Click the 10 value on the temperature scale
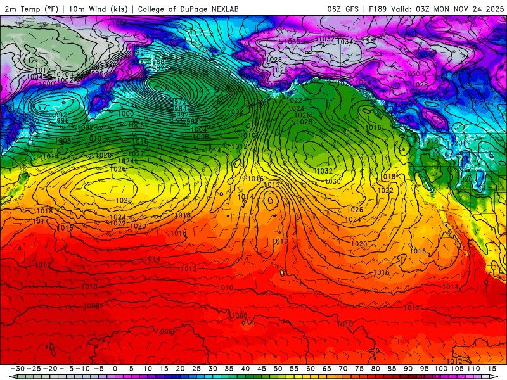 point(148,369)
